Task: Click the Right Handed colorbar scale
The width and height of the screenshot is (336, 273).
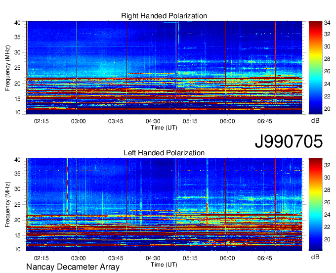Action: pyautogui.click(x=315, y=68)
